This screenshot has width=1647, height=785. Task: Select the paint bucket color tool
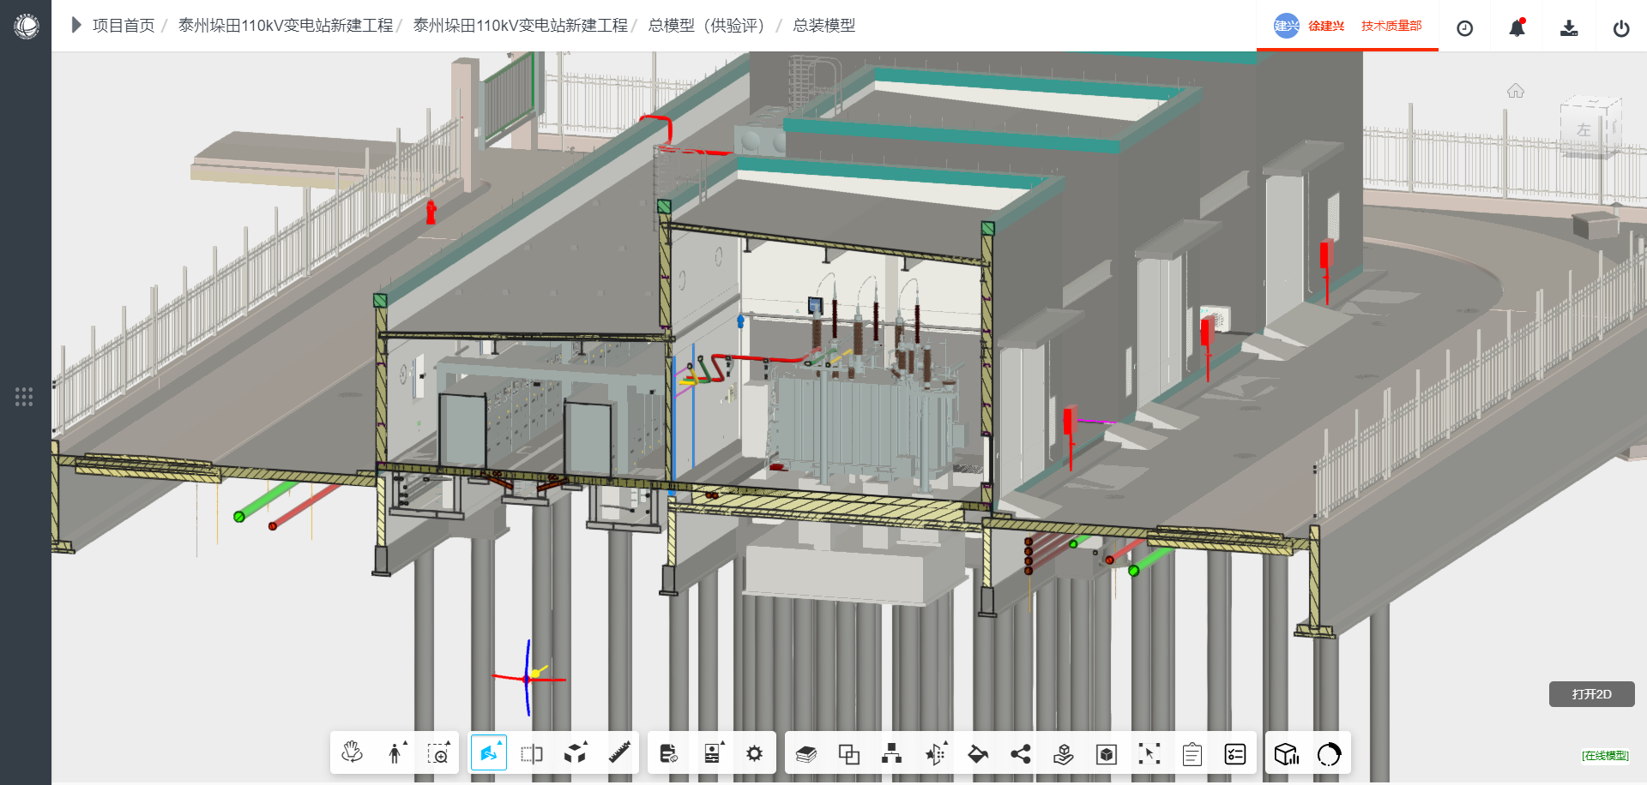click(x=977, y=753)
